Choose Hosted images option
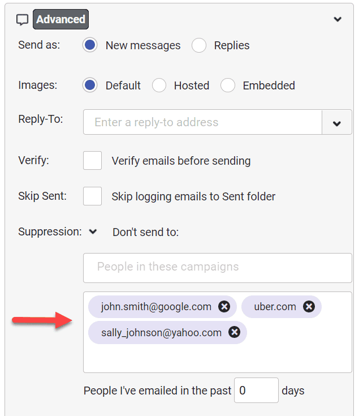Screen dimensions: 359x416 pyautogui.click(x=159, y=85)
